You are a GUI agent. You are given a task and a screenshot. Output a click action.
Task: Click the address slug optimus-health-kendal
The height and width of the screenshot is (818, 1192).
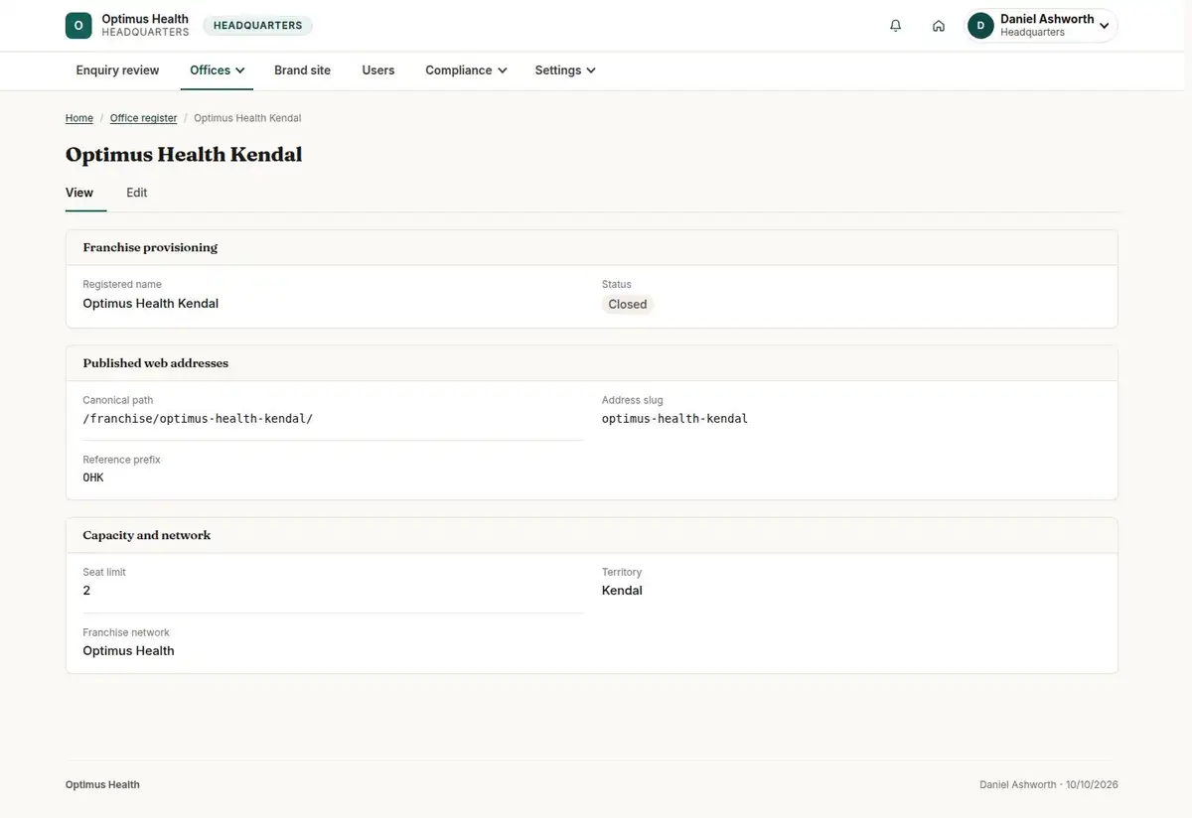pos(674,419)
